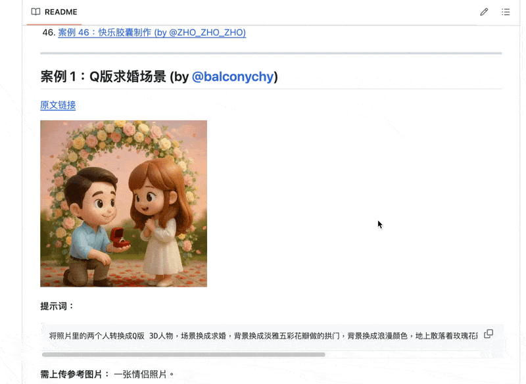Screen dimensions: 526x384
Task: Click the README book icon
Action: click(x=36, y=12)
